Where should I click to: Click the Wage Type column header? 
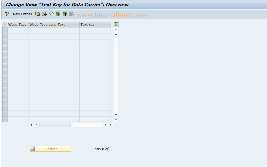[x=18, y=25]
